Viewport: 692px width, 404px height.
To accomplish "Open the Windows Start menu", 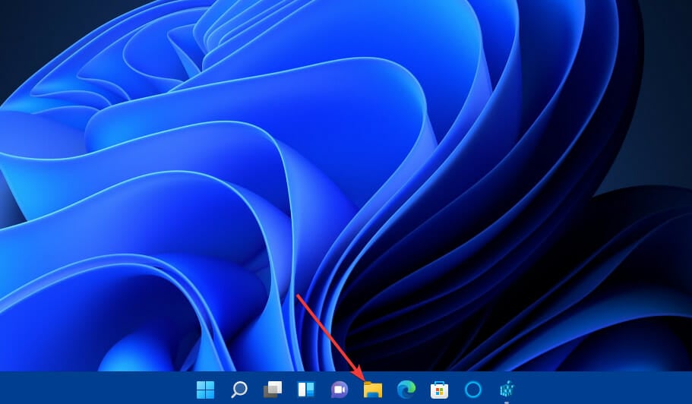I will pos(205,390).
